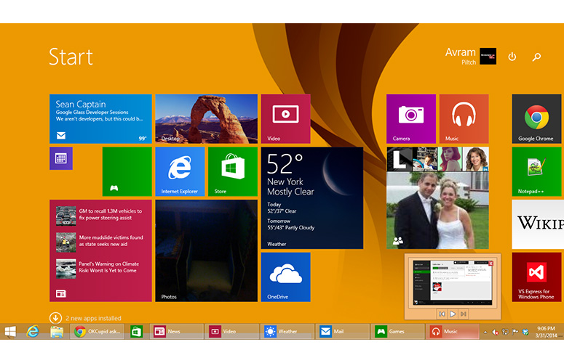Viewport: 564px width, 363px height.
Task: Open the Camera tile
Action: pos(411,119)
